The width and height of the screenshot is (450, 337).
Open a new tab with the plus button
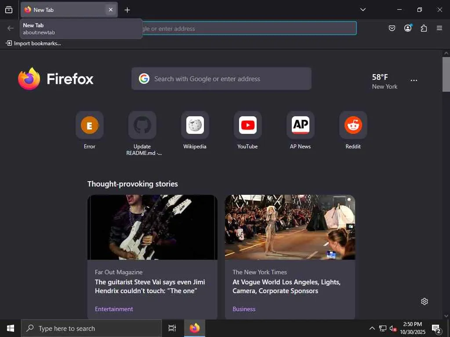click(127, 10)
